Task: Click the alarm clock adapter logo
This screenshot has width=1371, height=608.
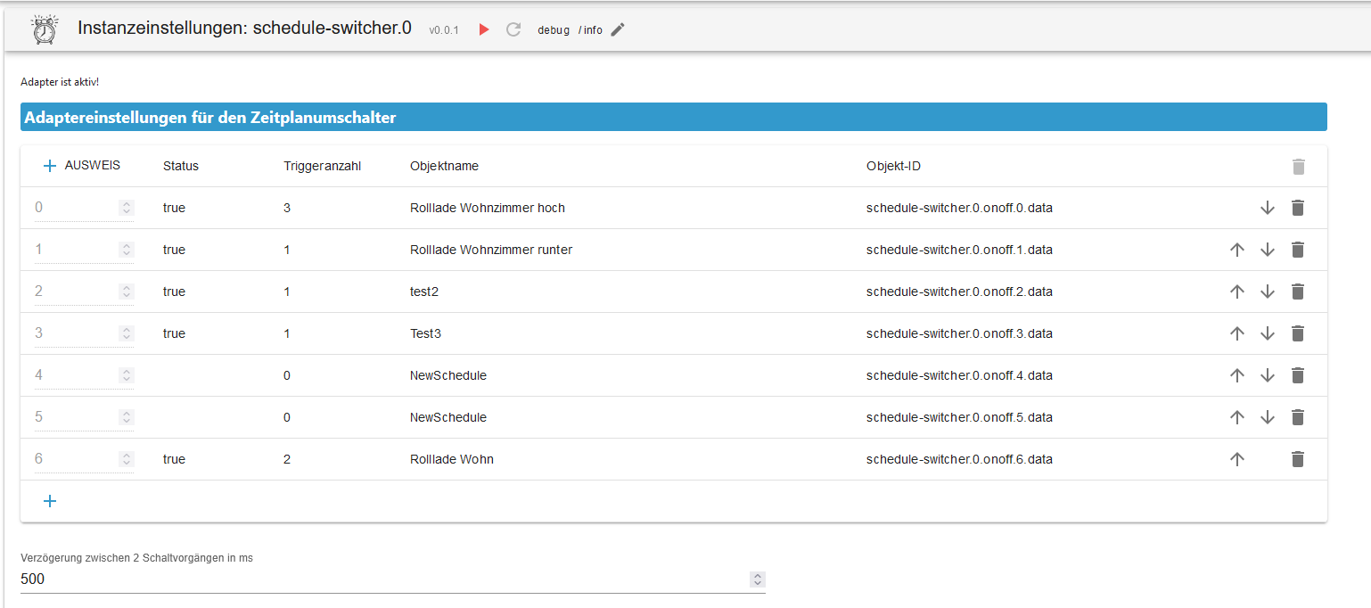Action: point(45,29)
